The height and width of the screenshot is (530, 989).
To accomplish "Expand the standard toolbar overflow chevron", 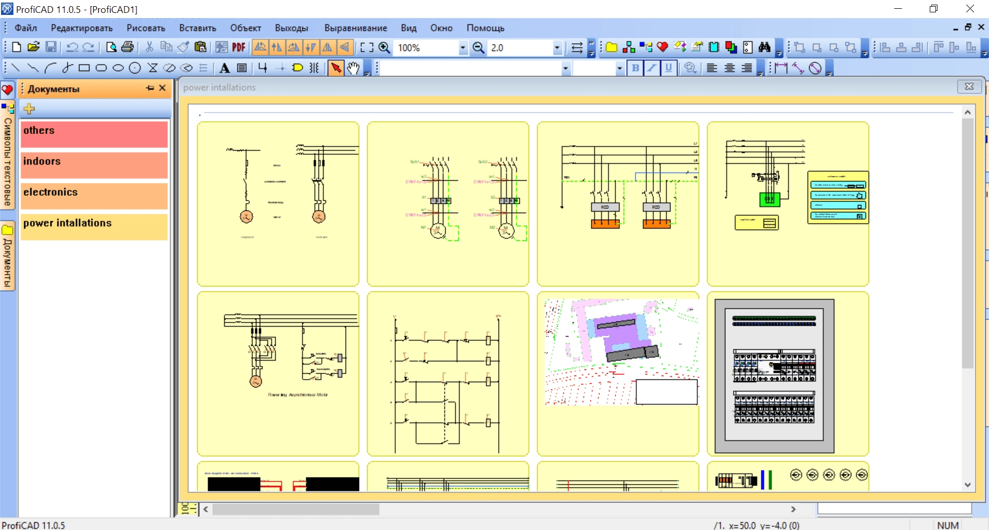I will pos(591,48).
